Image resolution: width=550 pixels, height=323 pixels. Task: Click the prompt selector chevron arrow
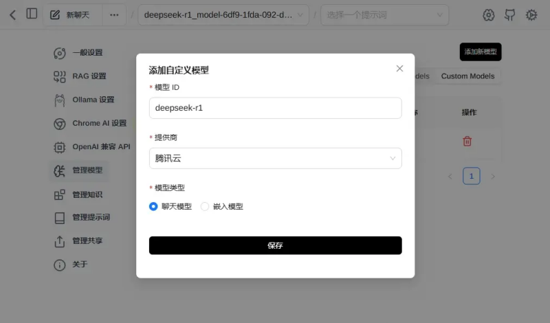(439, 14)
